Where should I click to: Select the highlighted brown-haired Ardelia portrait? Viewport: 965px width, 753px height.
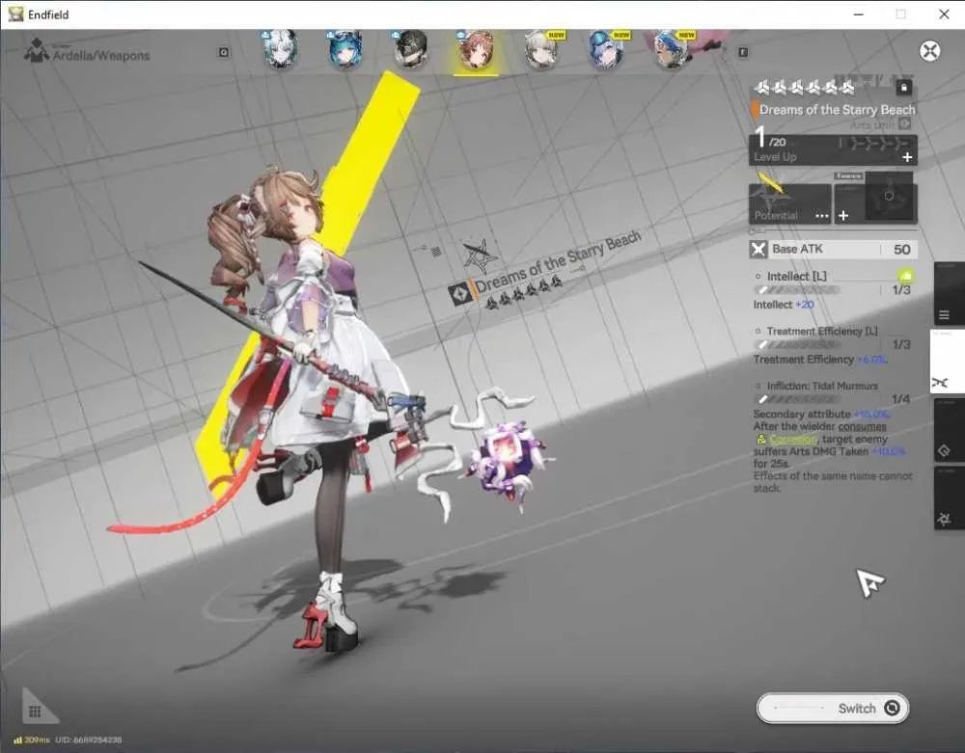(476, 50)
